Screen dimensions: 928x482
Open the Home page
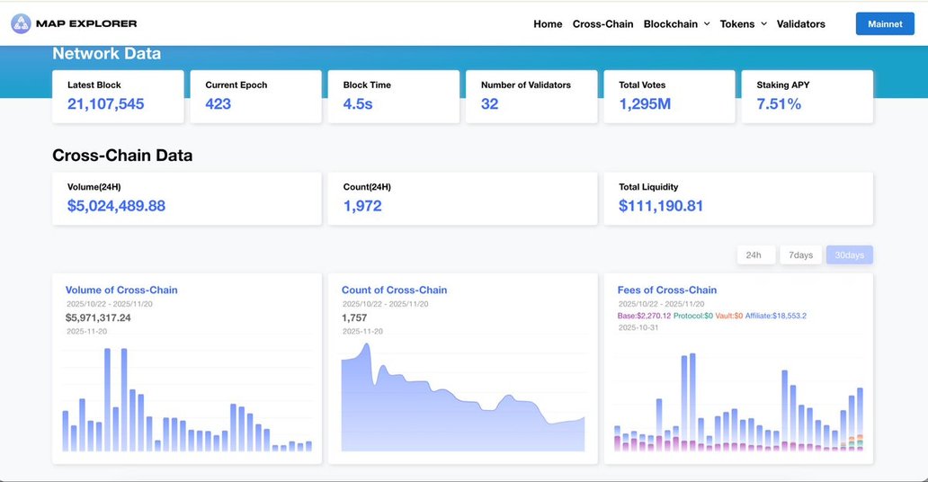[548, 24]
